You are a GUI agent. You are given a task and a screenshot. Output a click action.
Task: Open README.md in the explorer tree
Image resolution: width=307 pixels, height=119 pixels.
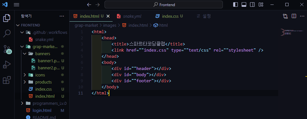click(44, 117)
